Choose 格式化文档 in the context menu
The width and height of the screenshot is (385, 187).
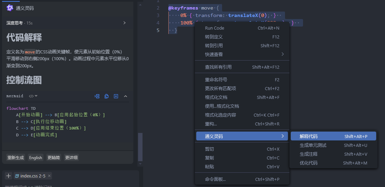point(242,98)
